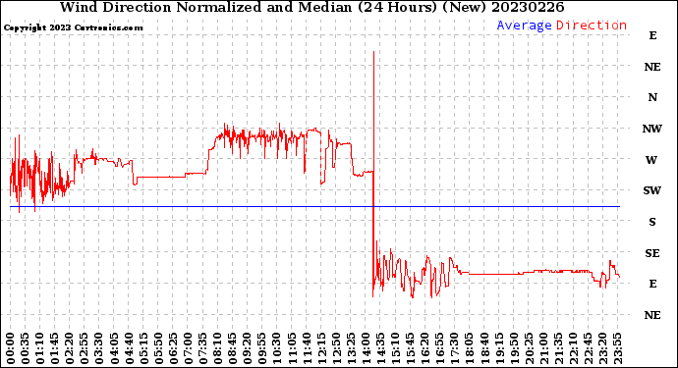678x368 pixels.
Task: Click the 17:30 time axis label
Action: (x=455, y=348)
